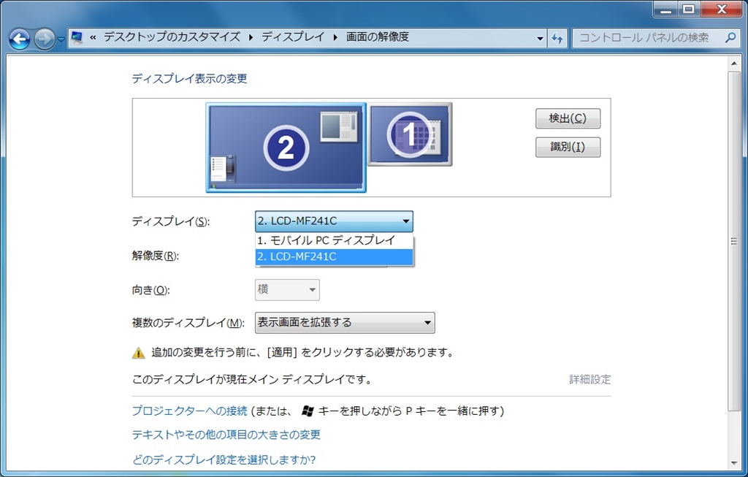Click 画面の解像度 breadcrumb
Image resolution: width=748 pixels, height=477 pixels.
(x=378, y=37)
